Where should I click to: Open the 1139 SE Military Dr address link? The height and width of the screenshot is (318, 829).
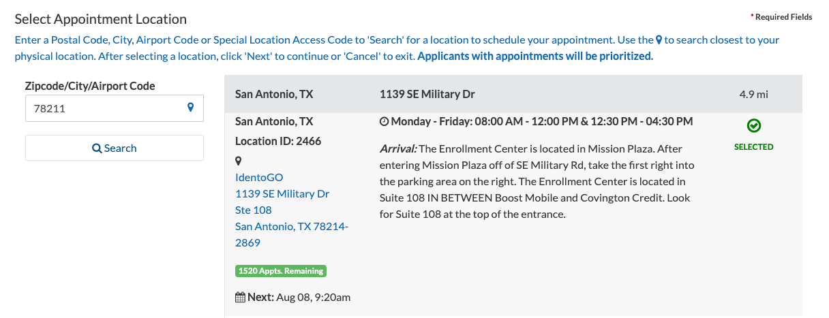click(282, 193)
